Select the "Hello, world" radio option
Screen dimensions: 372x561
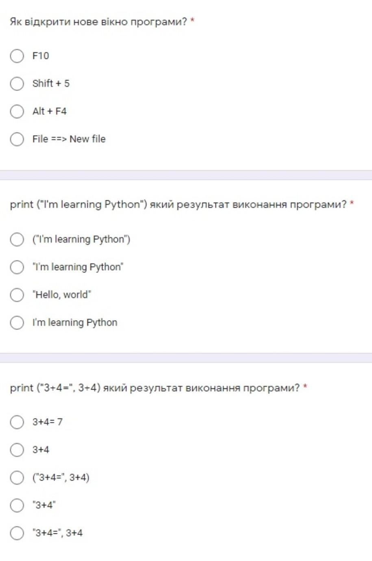point(17,295)
